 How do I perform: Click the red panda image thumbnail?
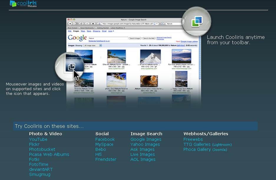(149, 81)
